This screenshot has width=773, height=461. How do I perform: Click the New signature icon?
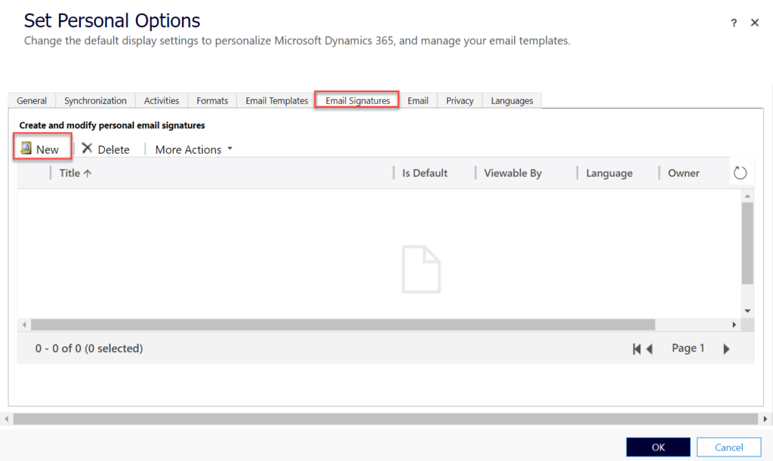[x=26, y=149]
